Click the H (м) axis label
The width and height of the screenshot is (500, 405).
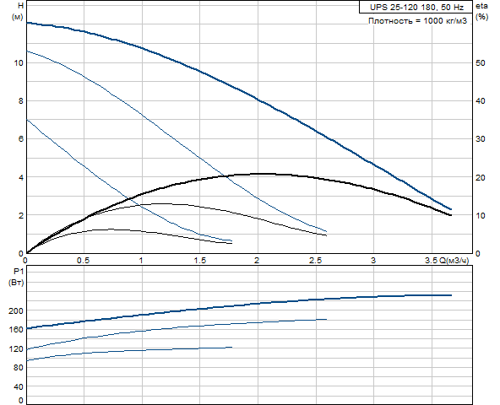pos(19,11)
